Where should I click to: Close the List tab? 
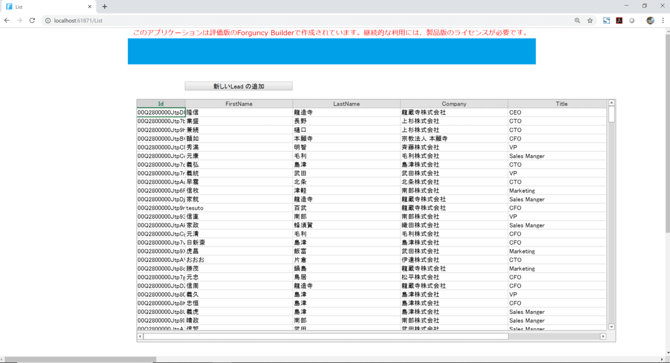coord(90,7)
